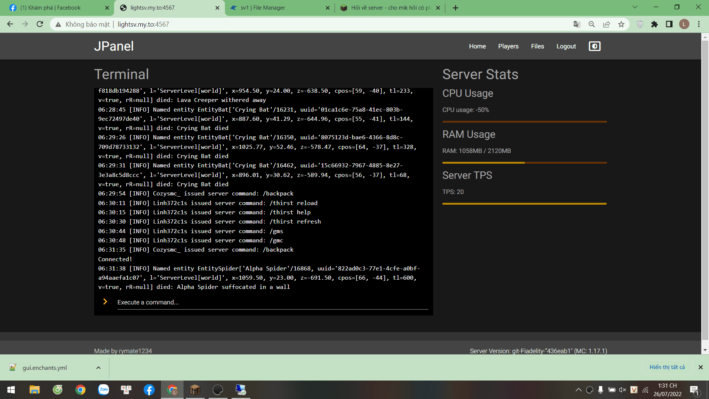This screenshot has height=399, width=709.
Task: Click the terminal command prompt arrow icon
Action: coord(105,302)
